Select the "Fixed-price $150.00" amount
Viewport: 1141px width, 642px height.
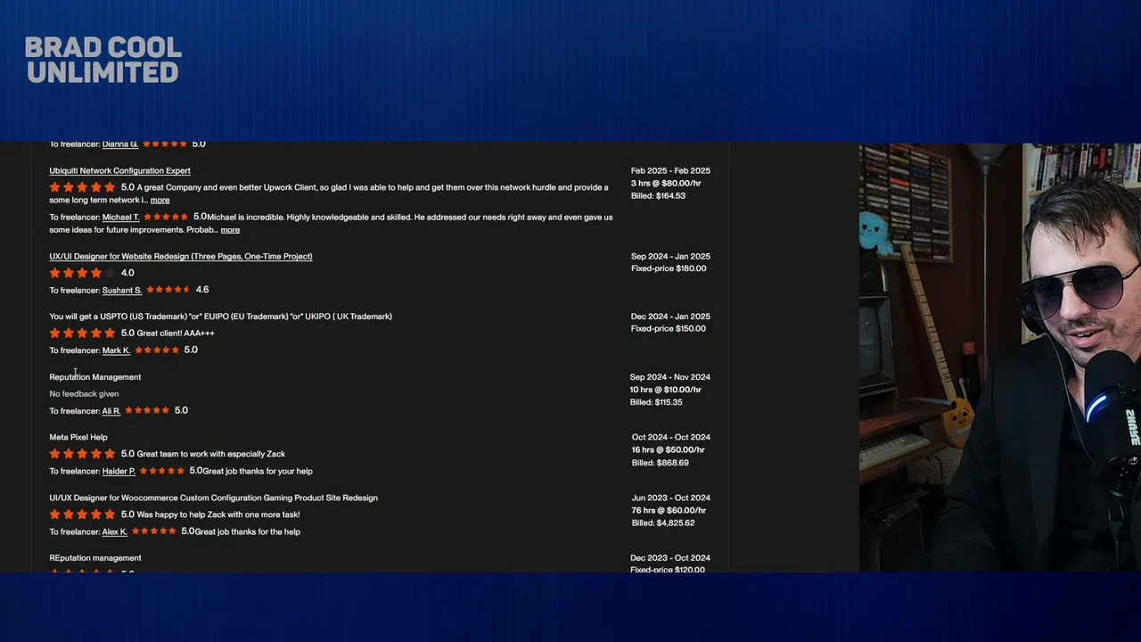point(669,329)
